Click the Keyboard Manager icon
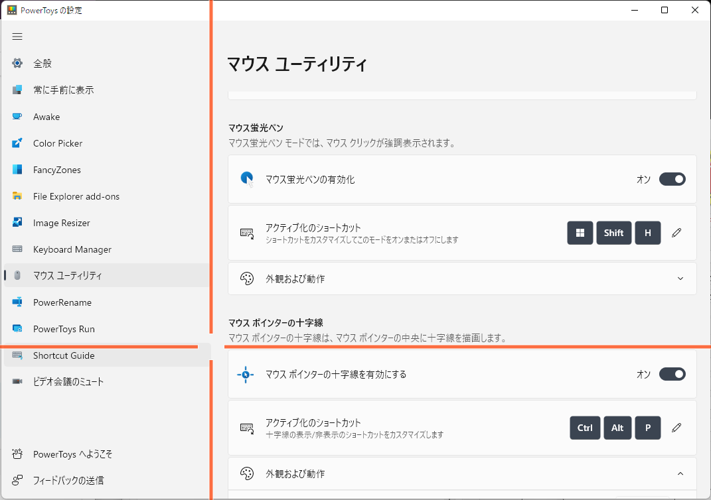Viewport: 711px width, 500px height. pos(17,249)
